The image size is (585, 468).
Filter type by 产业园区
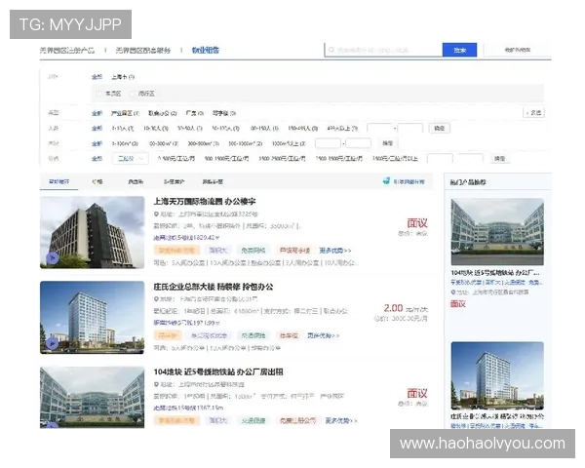coord(125,113)
